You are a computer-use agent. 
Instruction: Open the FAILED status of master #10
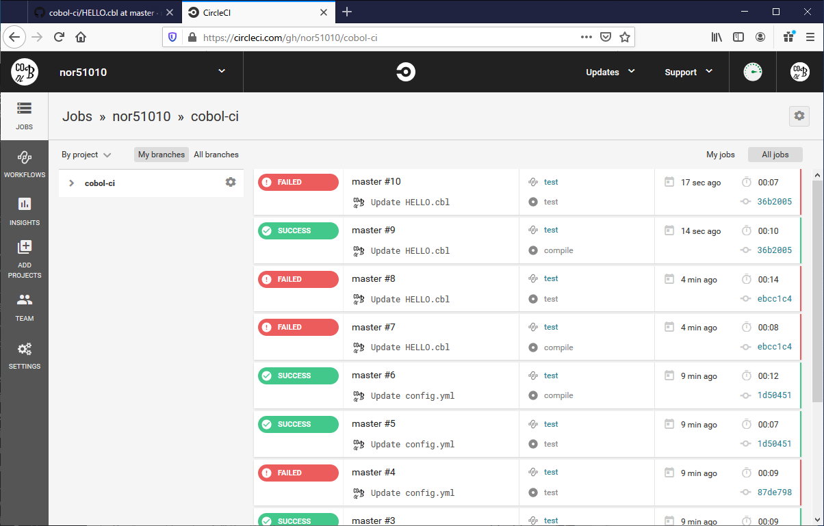[298, 182]
